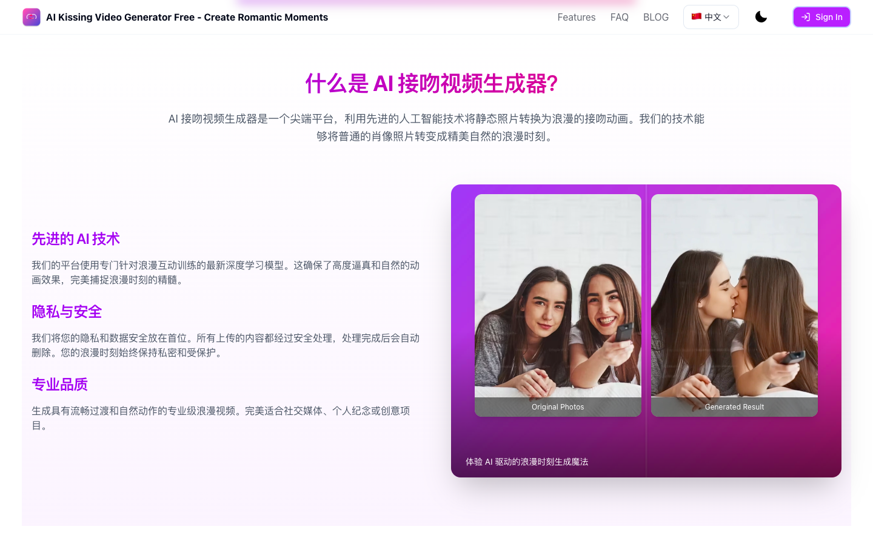This screenshot has width=873, height=546.
Task: Click the Generated Result image thumbnail
Action: pos(734,305)
